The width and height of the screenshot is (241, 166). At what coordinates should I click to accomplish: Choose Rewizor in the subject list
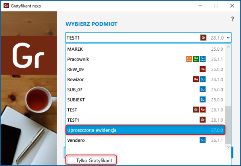[x=145, y=80]
